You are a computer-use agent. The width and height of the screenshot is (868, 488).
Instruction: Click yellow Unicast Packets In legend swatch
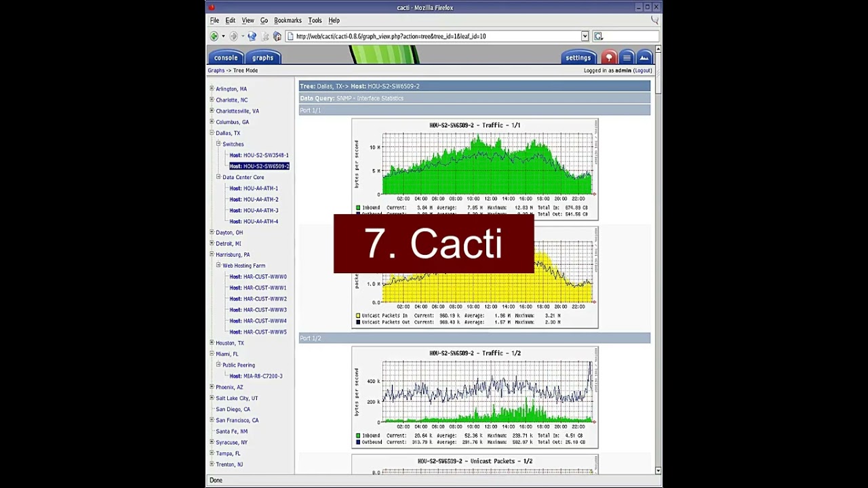click(x=358, y=316)
